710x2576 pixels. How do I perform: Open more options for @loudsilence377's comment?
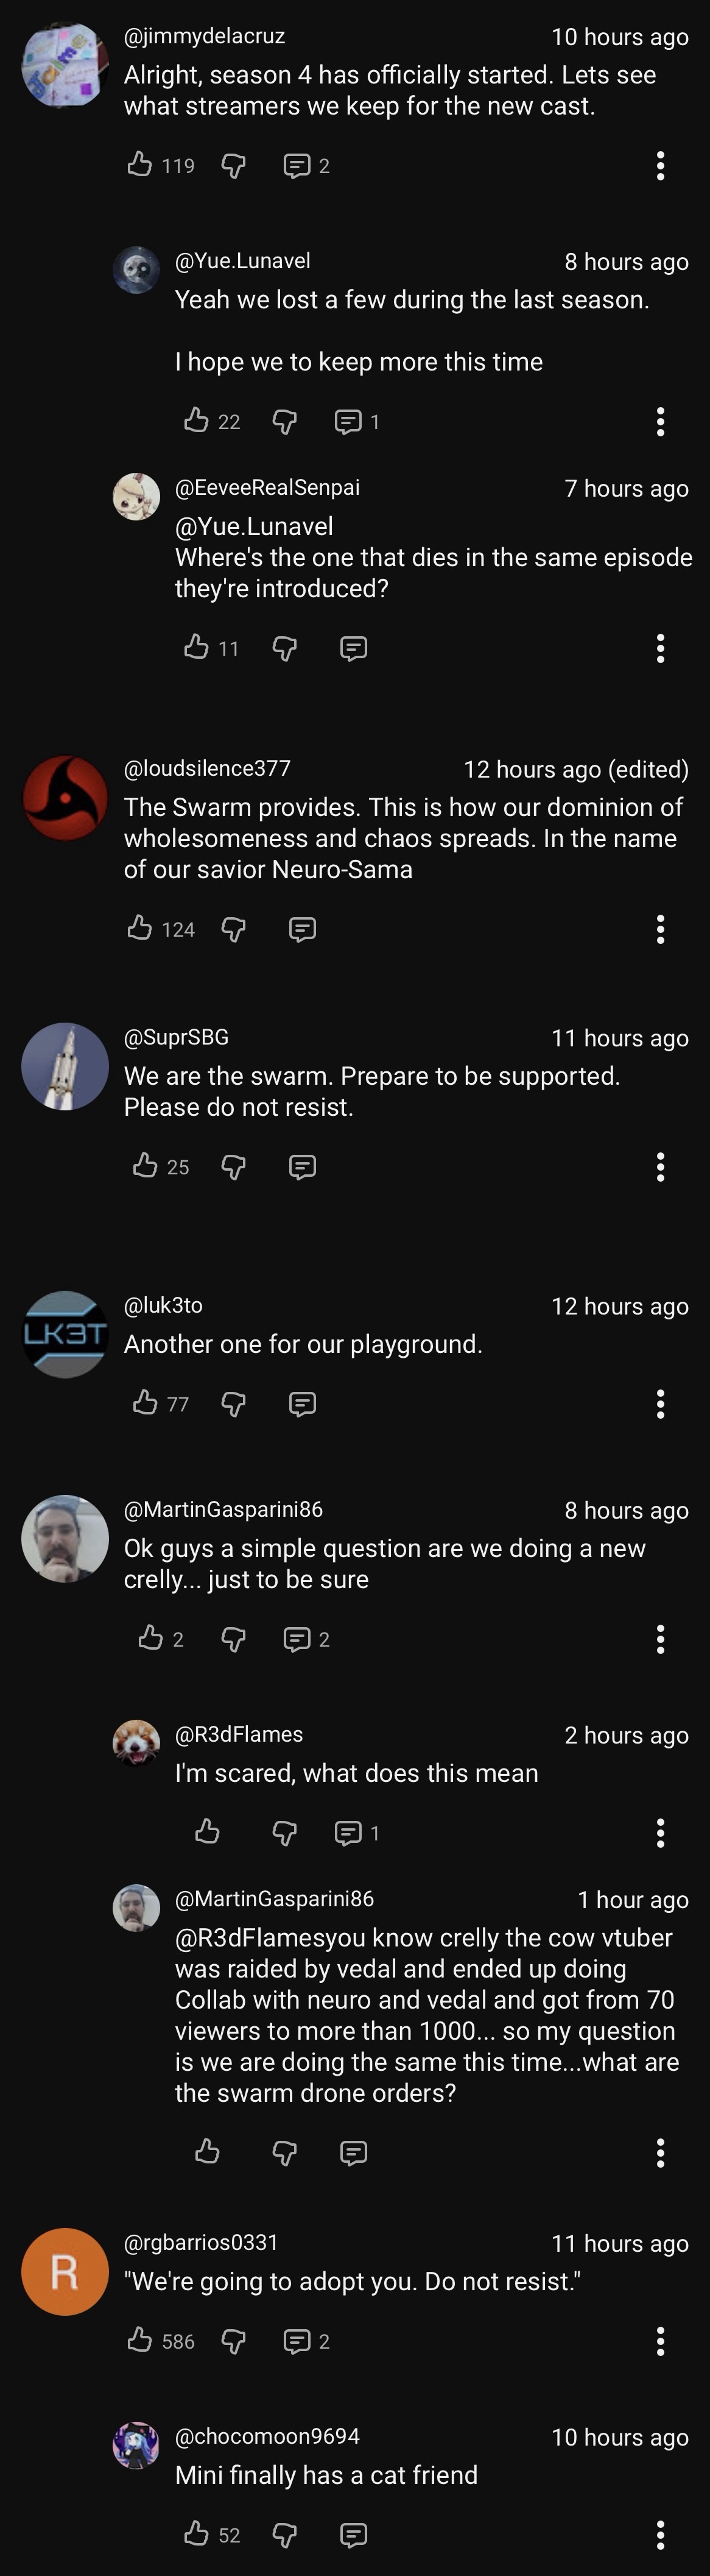point(660,929)
